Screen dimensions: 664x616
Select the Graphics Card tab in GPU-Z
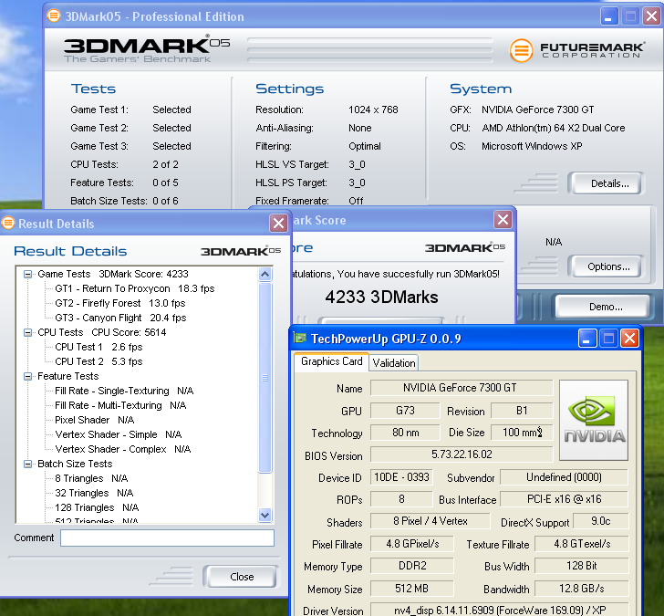332,361
